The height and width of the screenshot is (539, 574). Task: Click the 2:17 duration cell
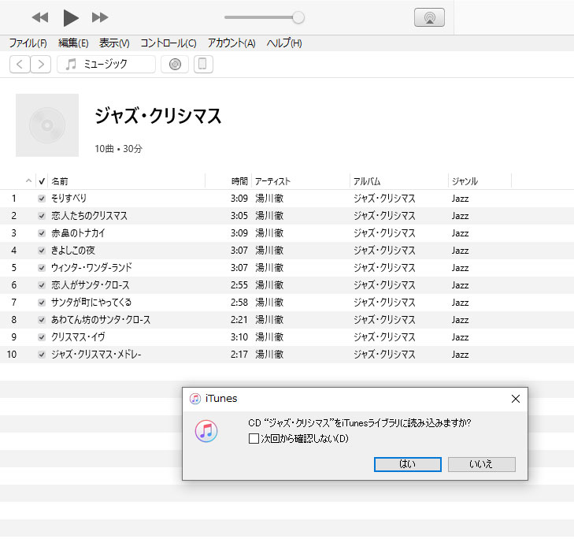click(239, 355)
